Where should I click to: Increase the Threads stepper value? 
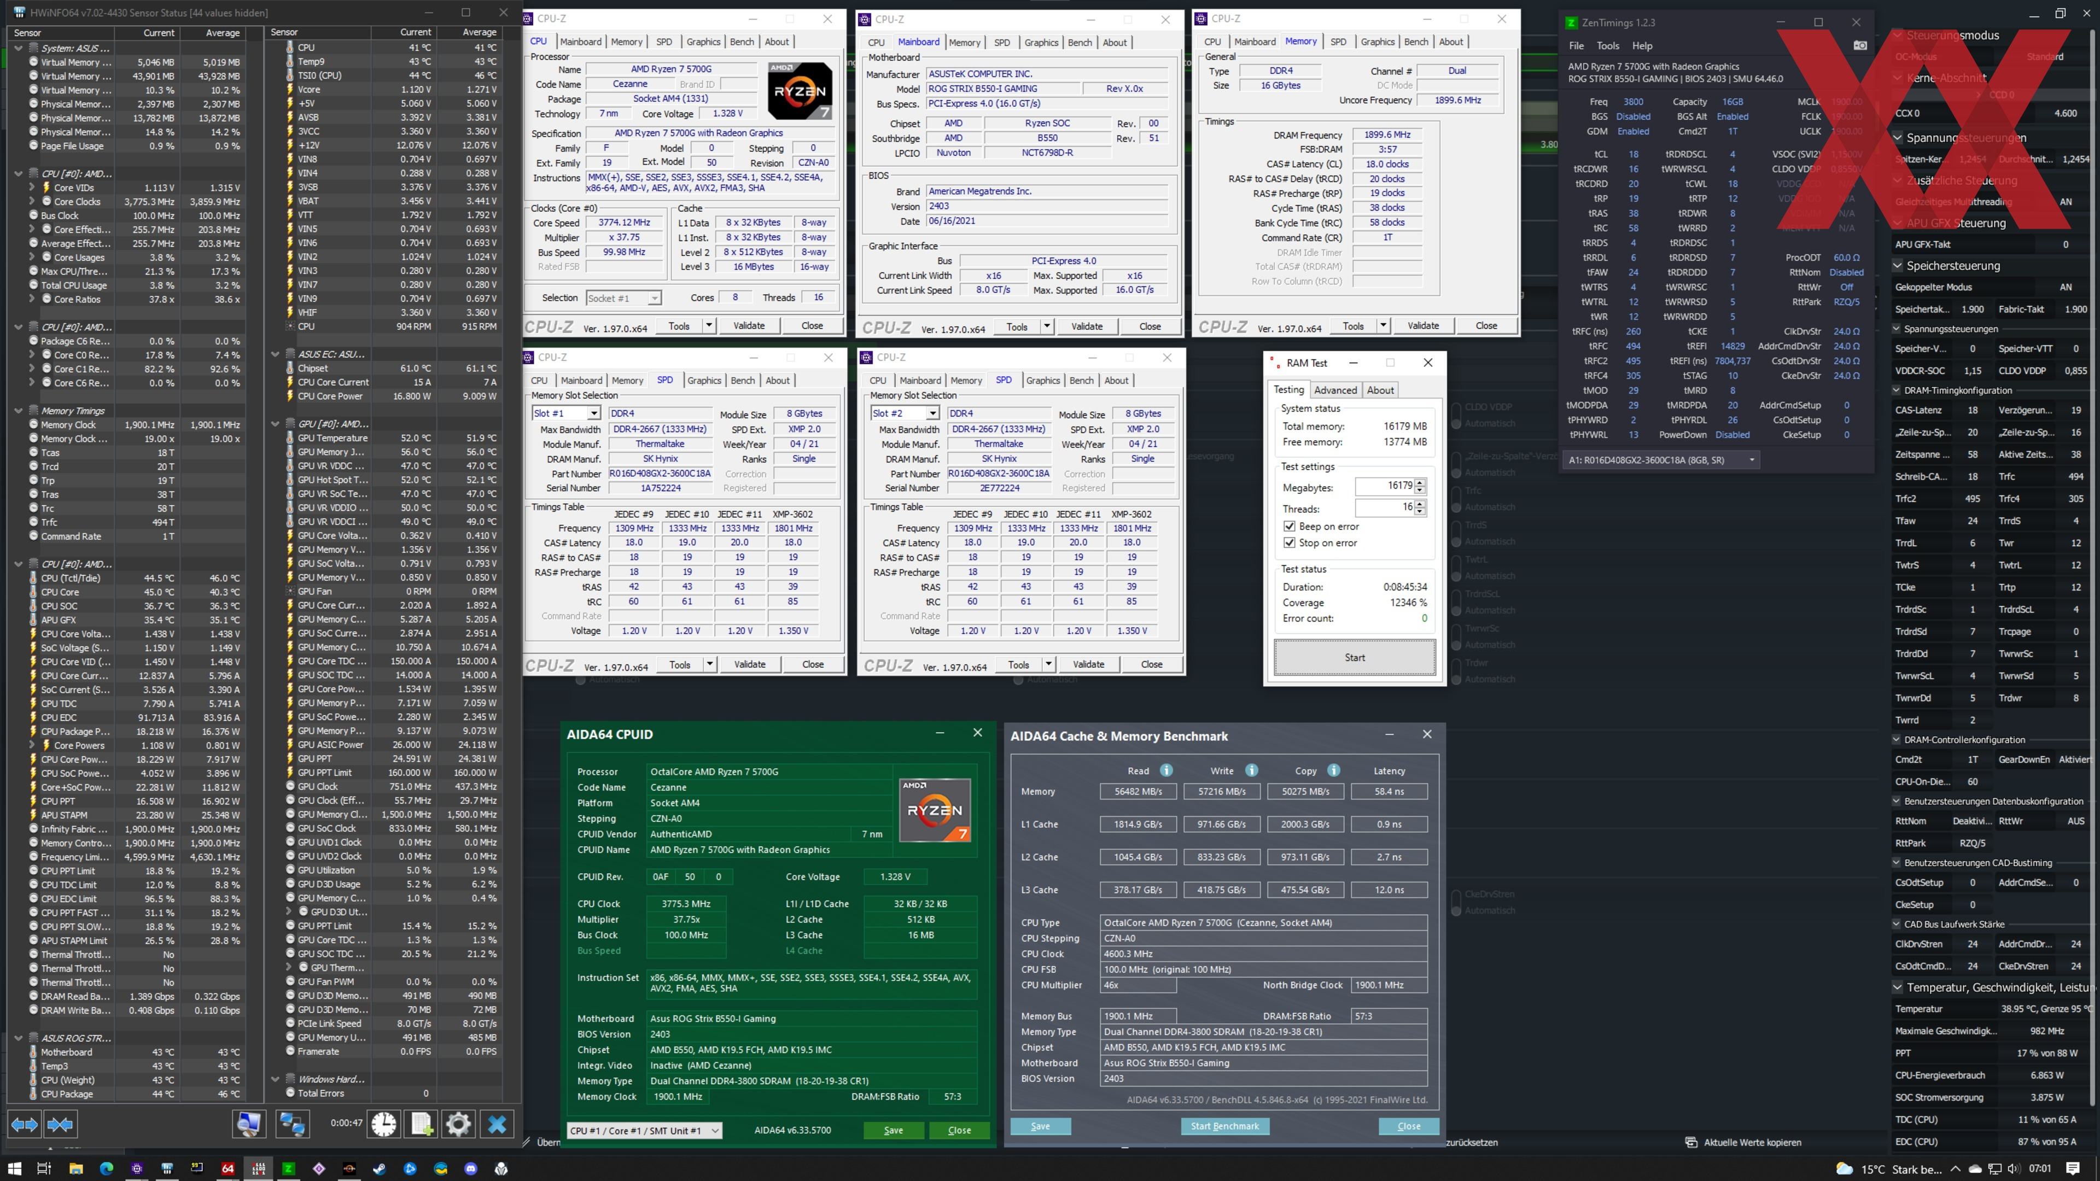point(1420,503)
